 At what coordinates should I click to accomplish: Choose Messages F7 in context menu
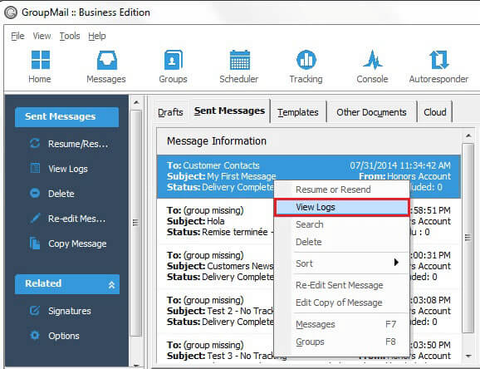point(341,324)
